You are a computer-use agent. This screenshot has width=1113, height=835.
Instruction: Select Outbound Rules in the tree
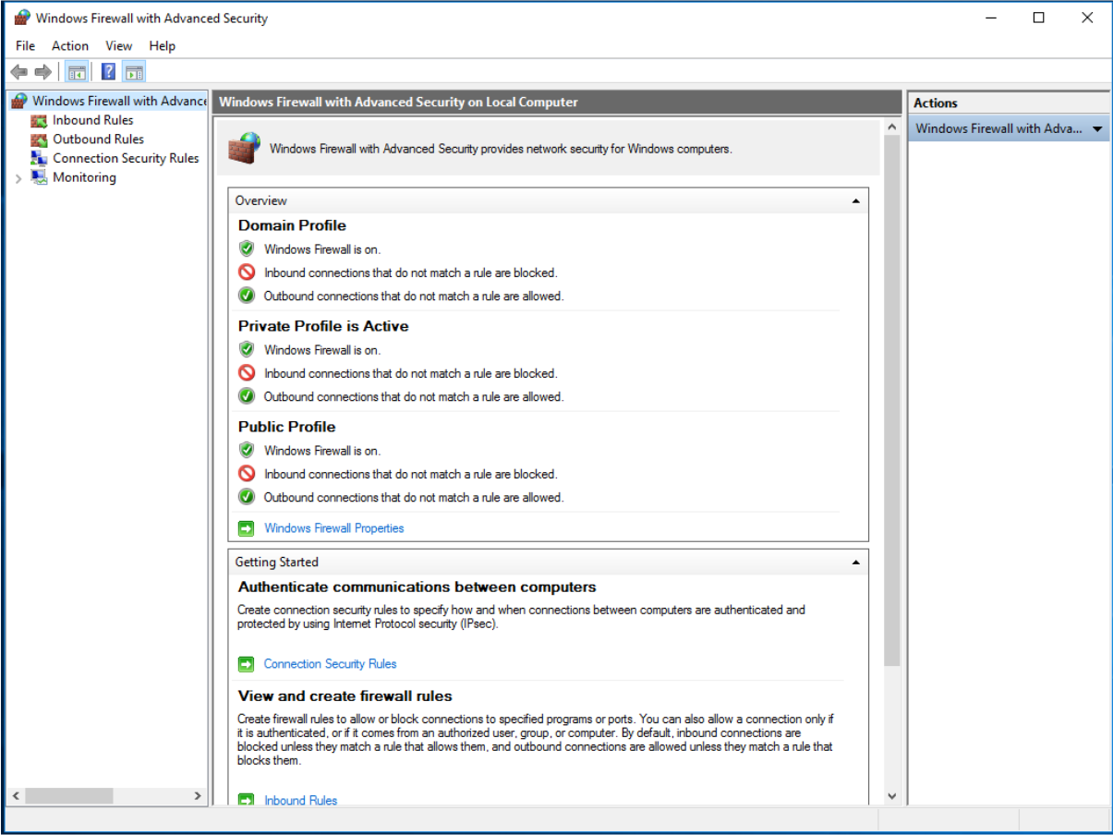[x=98, y=139]
